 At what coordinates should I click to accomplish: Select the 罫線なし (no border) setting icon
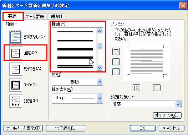16,37
